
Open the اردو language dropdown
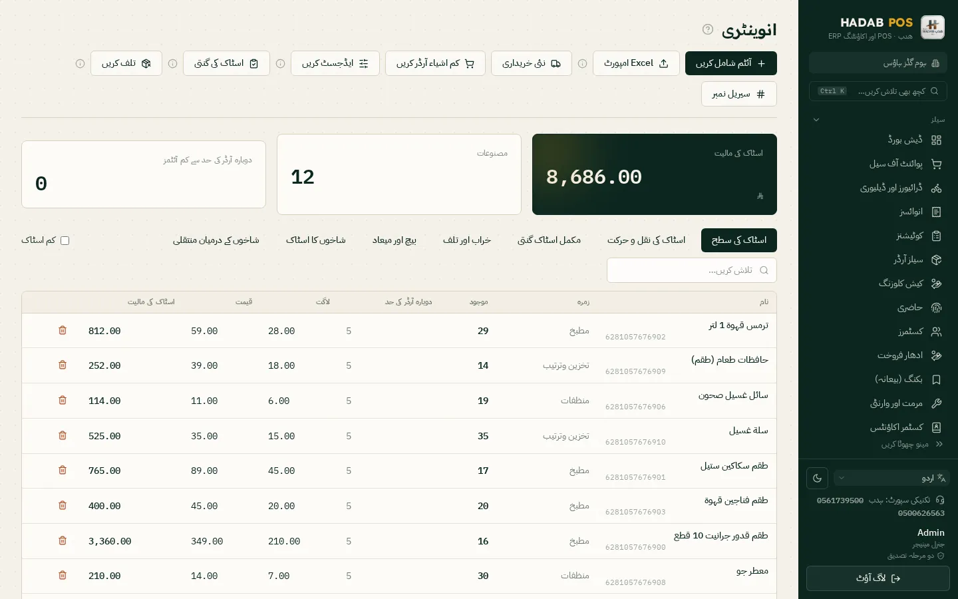coord(891,478)
